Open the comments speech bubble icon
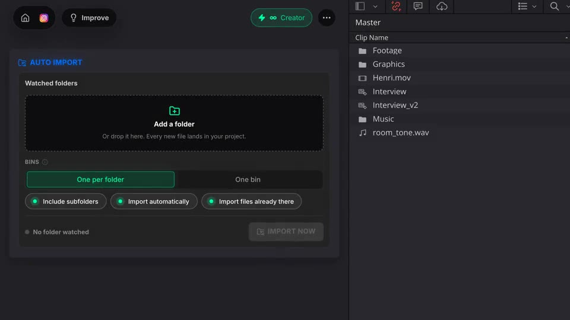 point(418,6)
